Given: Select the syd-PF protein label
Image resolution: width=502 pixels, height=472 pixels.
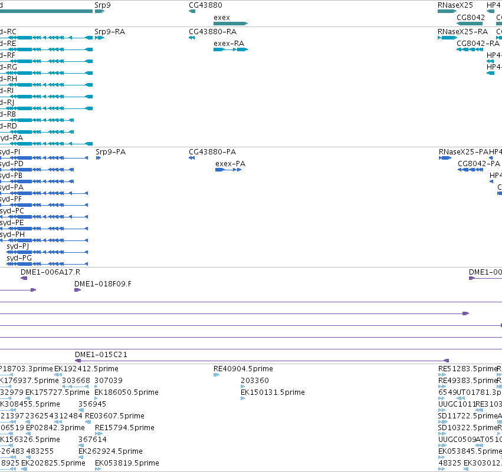Looking at the screenshot, I should pyautogui.click(x=11, y=199).
